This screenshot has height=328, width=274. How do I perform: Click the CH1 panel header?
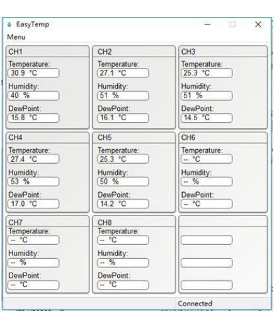tap(48, 52)
